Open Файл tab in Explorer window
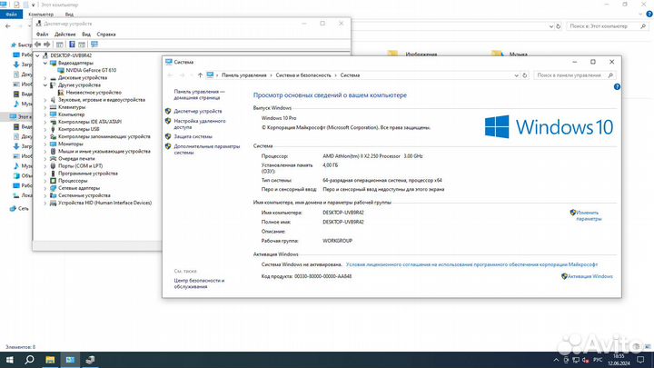This screenshot has height=368, width=654. pos(11,15)
